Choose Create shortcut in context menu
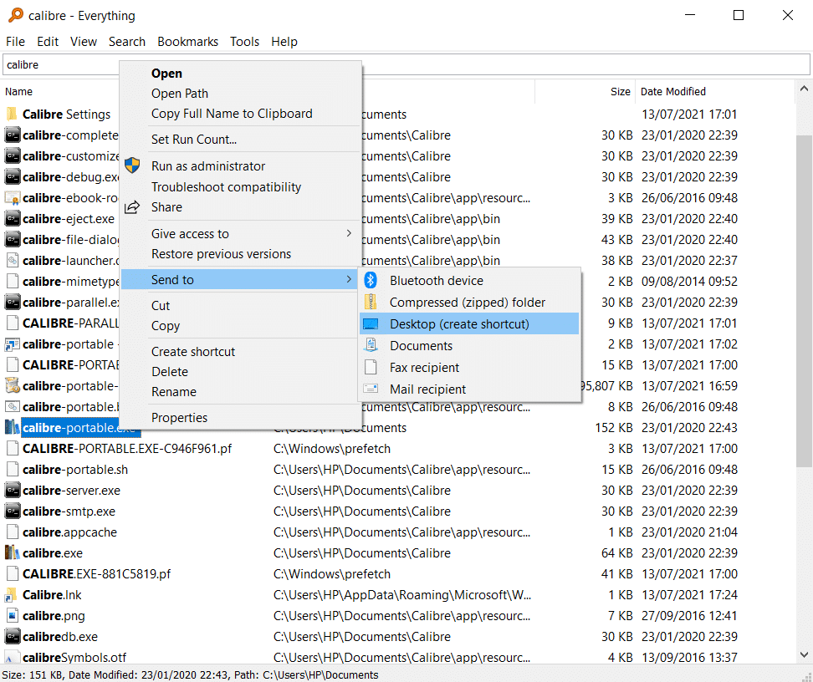This screenshot has height=682, width=813. point(241,351)
